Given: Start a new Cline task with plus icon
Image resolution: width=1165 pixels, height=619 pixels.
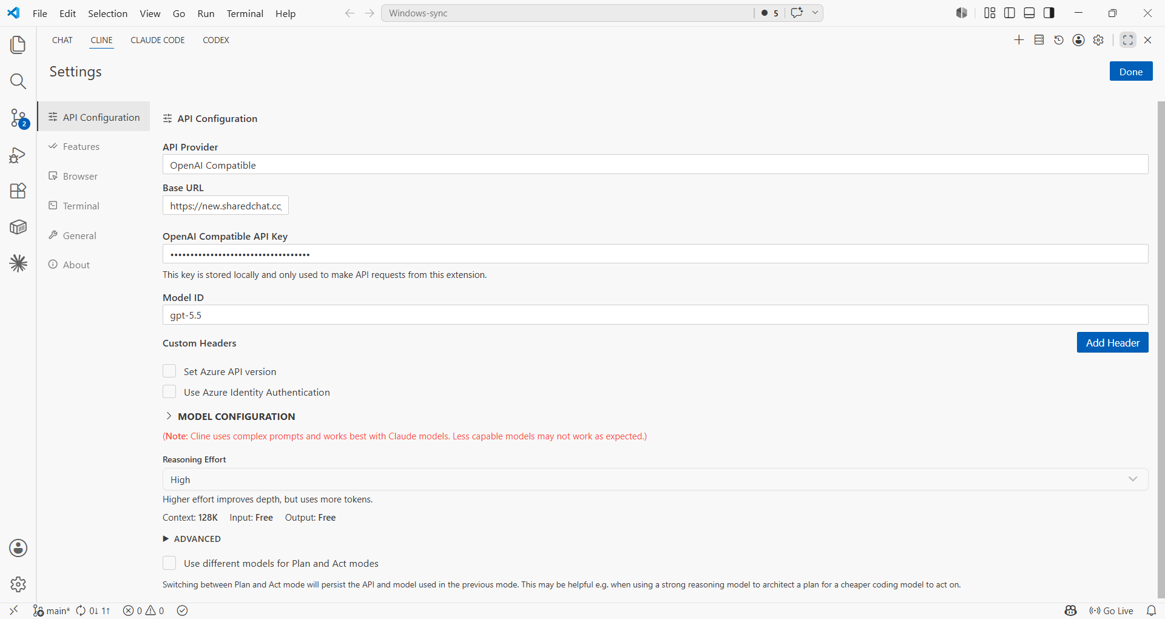Looking at the screenshot, I should (x=1019, y=40).
